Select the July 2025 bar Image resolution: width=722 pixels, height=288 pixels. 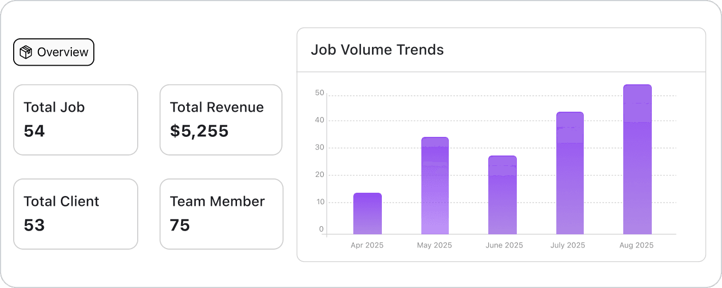point(569,174)
